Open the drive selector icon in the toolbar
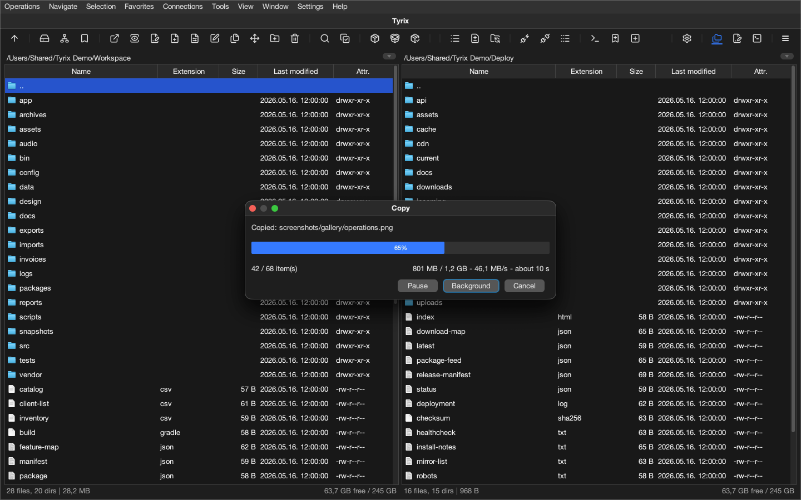The image size is (801, 500). point(44,38)
